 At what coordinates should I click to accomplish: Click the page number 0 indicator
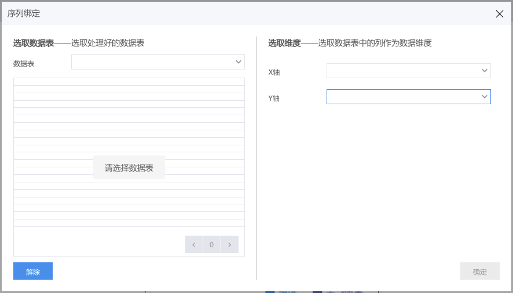click(x=212, y=244)
